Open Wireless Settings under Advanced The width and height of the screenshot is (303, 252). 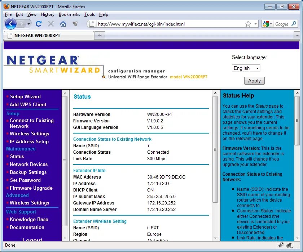(29, 203)
